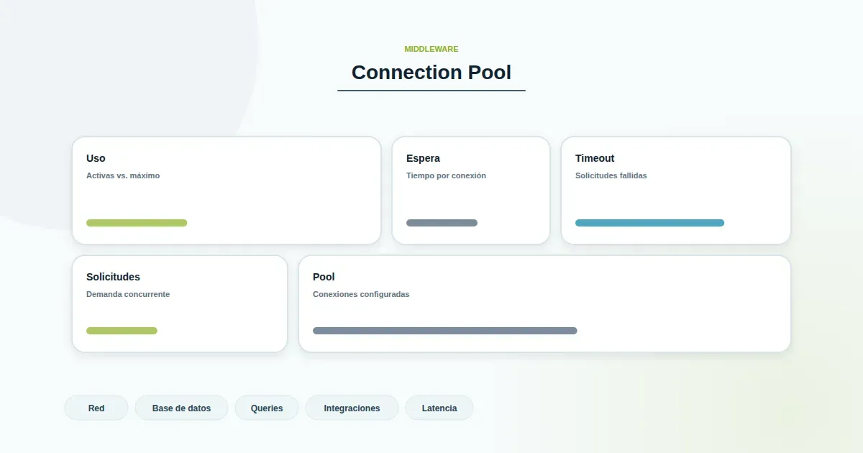Click the gray Pool progress bar
The image size is (863, 453).
445,331
